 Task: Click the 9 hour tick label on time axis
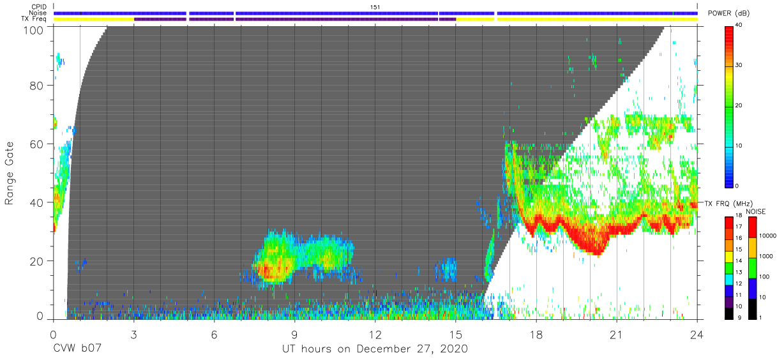(x=294, y=335)
